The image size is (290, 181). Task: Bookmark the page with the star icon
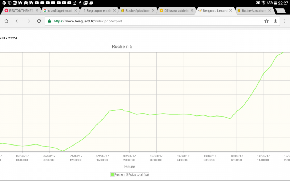266,21
